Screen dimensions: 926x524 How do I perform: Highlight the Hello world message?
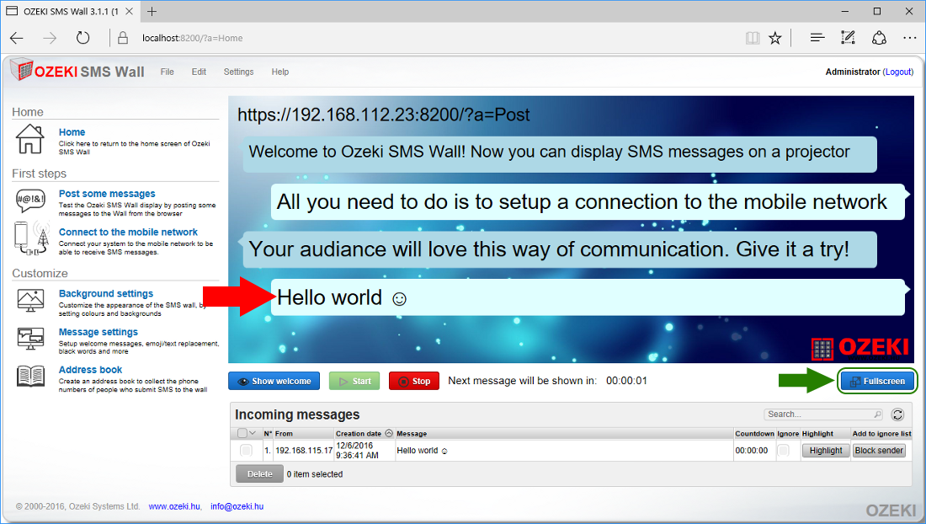click(x=826, y=450)
